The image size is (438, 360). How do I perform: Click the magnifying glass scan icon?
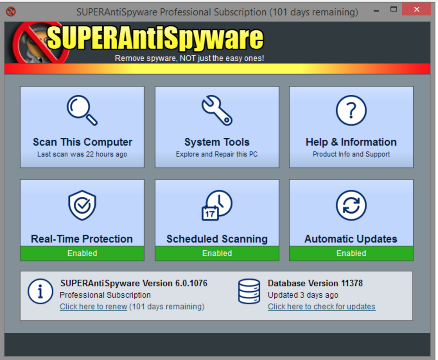(x=82, y=110)
